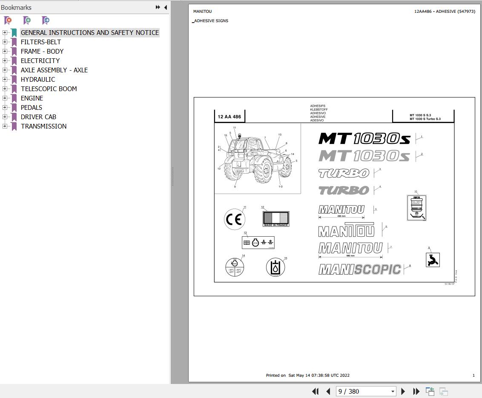482x398 pixels.
Task: Expand the FILTERS-BELT bookmark node
Action: pyautogui.click(x=5, y=42)
